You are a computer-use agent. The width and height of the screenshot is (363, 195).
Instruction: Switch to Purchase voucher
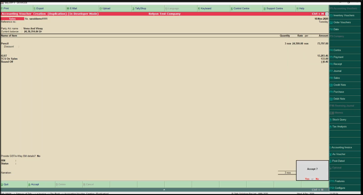[x=345, y=92]
